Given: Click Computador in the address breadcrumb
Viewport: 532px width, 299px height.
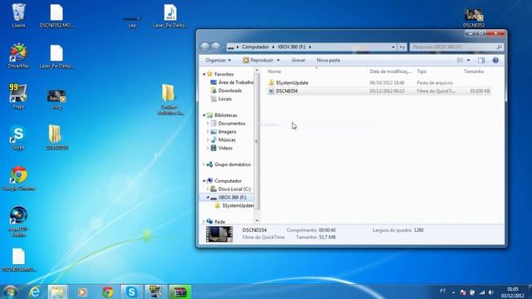Looking at the screenshot, I should (x=255, y=47).
